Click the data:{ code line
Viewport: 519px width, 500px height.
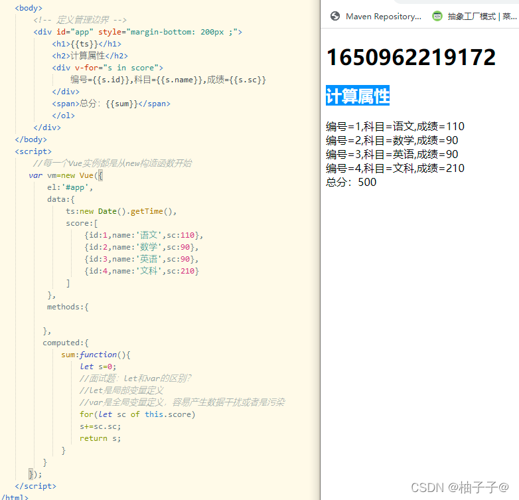click(61, 199)
